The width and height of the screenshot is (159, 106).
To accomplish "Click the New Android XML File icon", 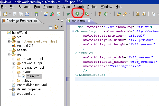I will tap(59, 14).
